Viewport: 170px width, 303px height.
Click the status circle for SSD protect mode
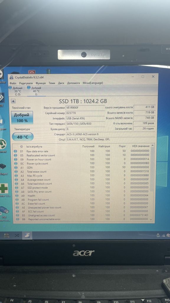[17, 188]
